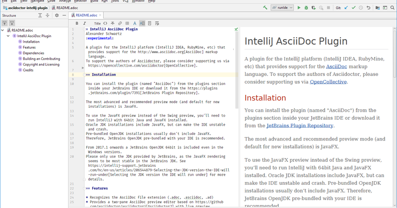Toggle autoscroll from source in Structure
Viewport: 397px width, 208px height.
click(x=11, y=23)
